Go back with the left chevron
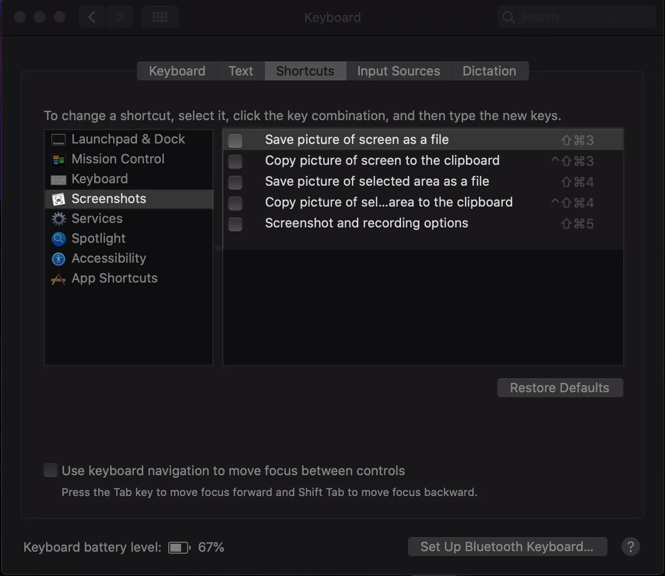This screenshot has width=665, height=576. (x=92, y=17)
